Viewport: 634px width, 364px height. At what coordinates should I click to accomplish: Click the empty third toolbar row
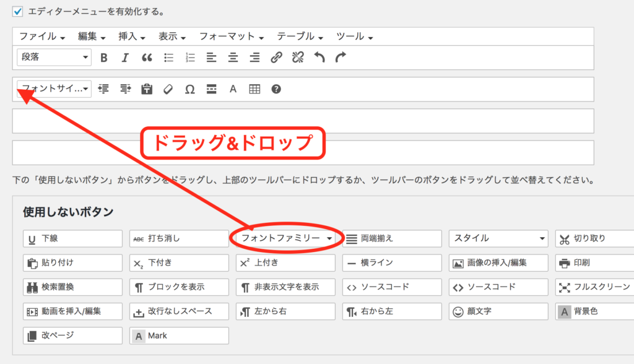(303, 121)
